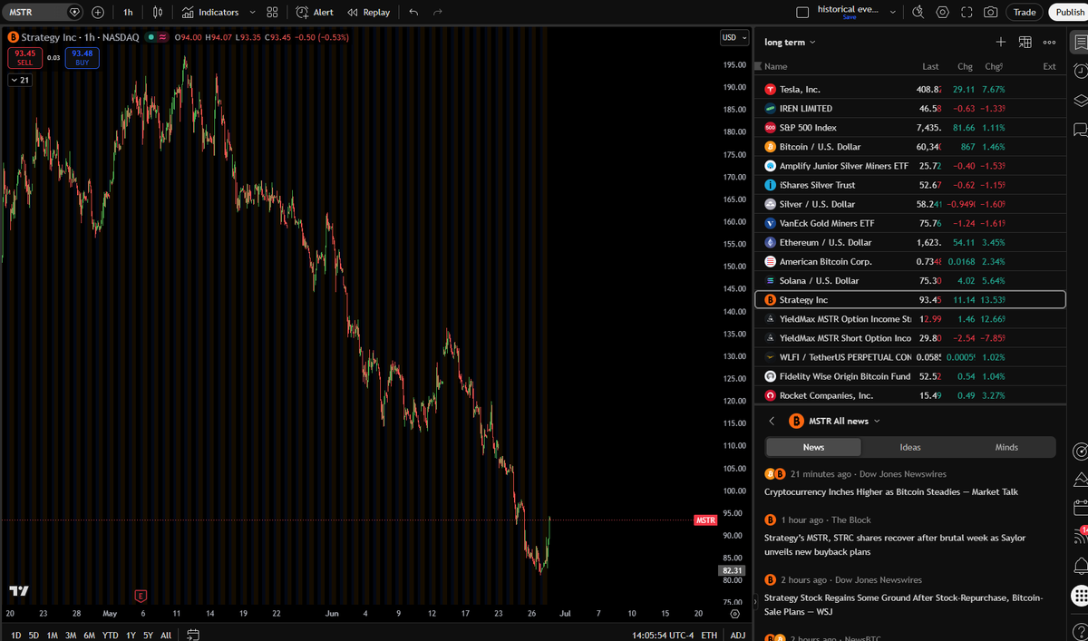1088x641 pixels.
Task: Set the 1D date range
Action: click(x=16, y=635)
